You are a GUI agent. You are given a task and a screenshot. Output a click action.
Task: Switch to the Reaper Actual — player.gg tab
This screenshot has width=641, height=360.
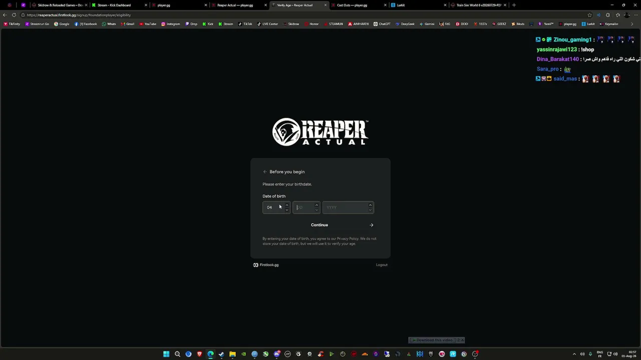[x=238, y=5]
